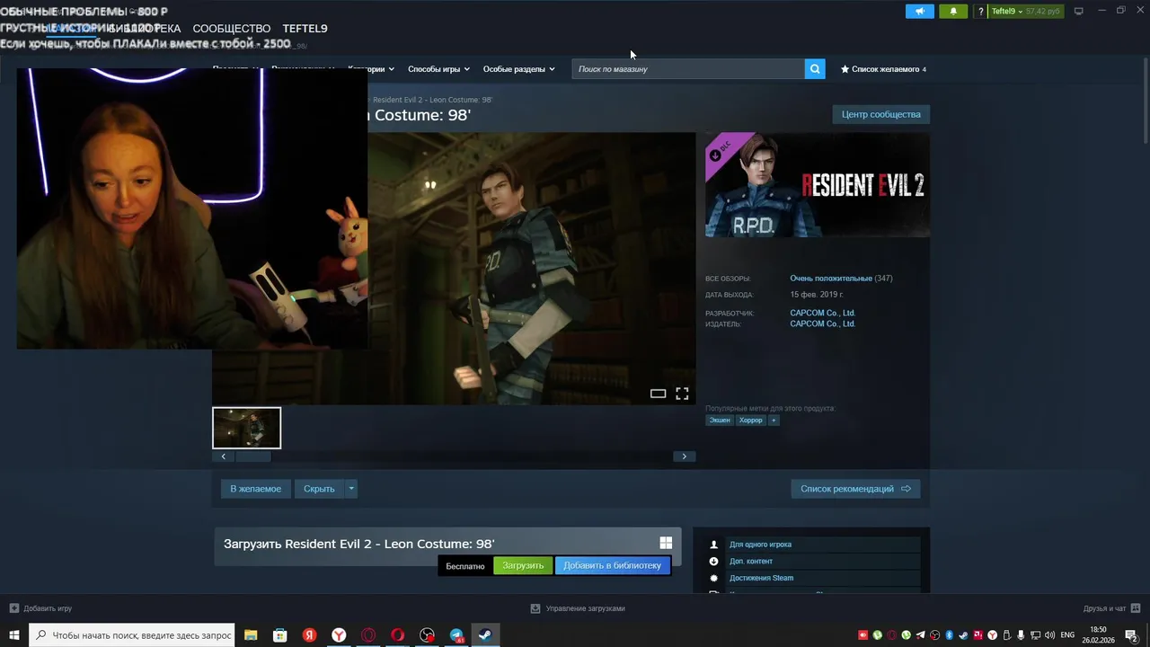Toggle theater mode on the video player

(658, 394)
